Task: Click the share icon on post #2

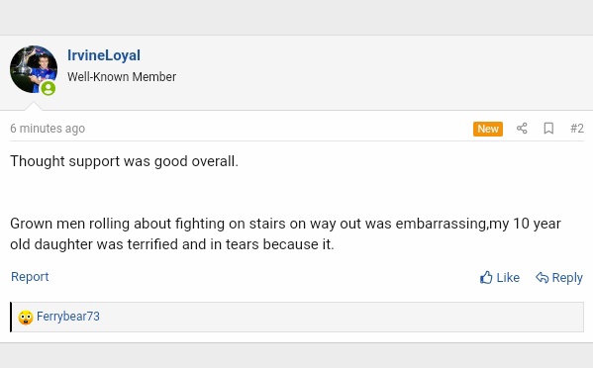Action: [522, 129]
